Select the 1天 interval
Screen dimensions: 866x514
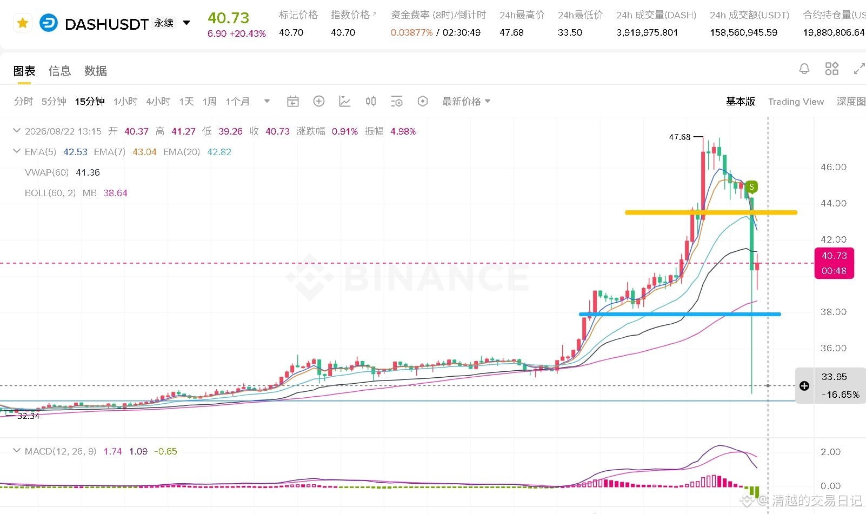pyautogui.click(x=186, y=101)
